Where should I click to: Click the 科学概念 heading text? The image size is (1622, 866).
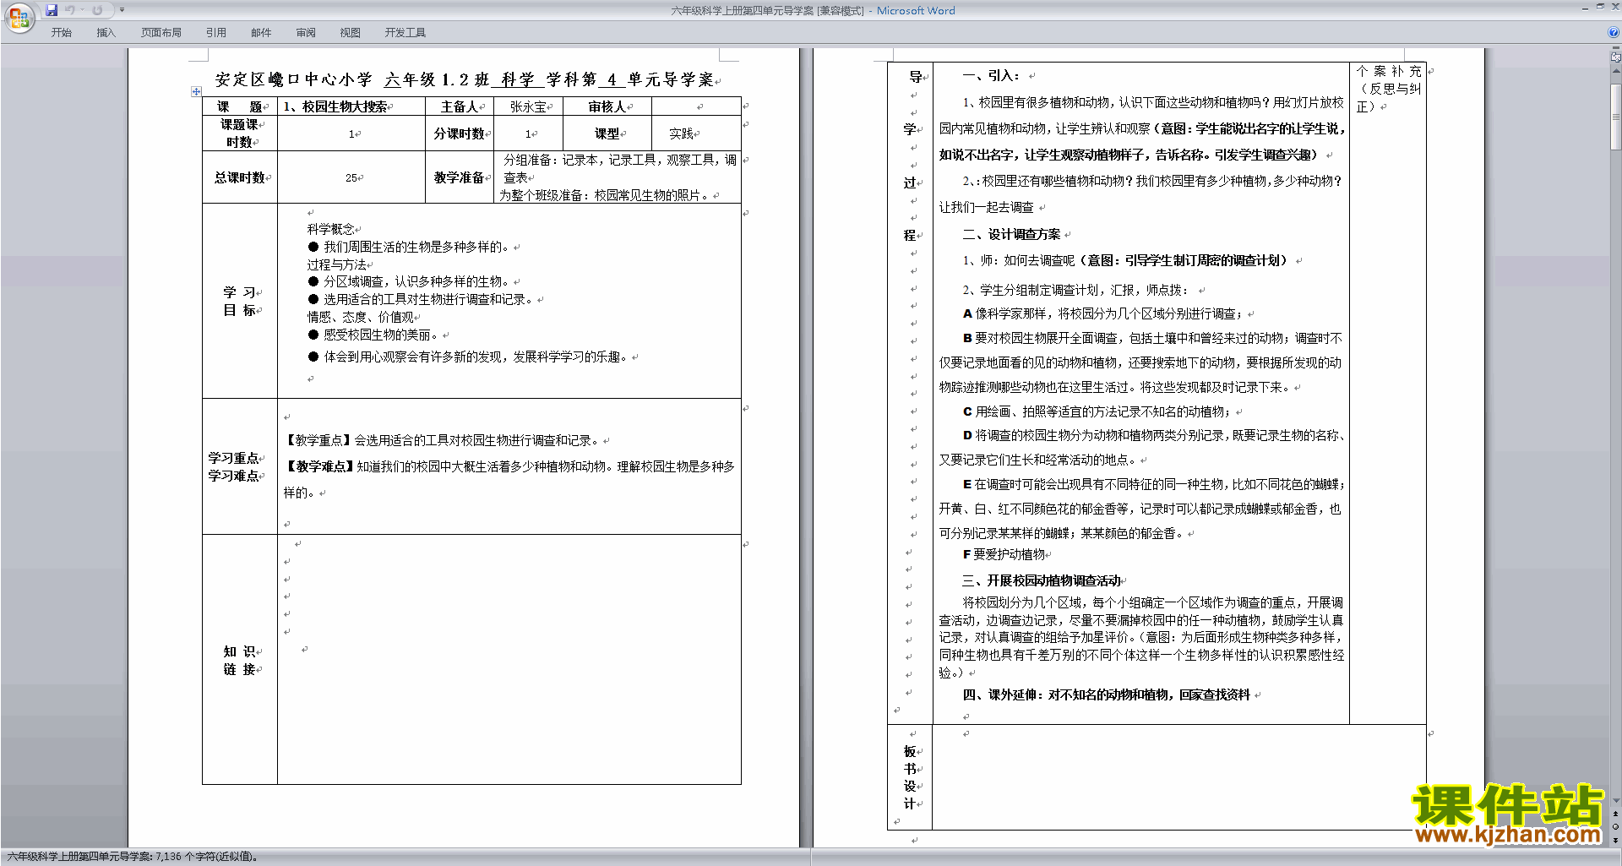coord(331,229)
